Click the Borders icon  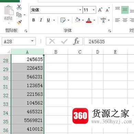coord(63,20)
